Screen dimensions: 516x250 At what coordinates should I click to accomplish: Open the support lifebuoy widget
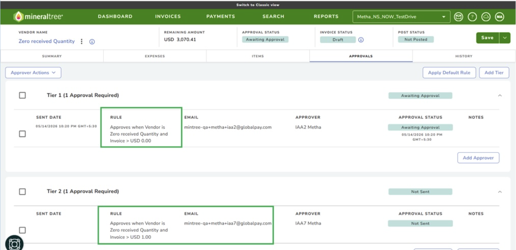click(x=14, y=243)
